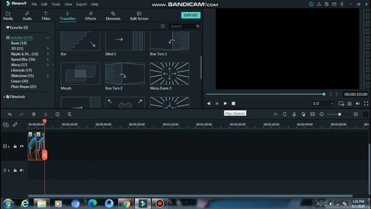
Task: Click the transitions Search field
Action: click(182, 26)
